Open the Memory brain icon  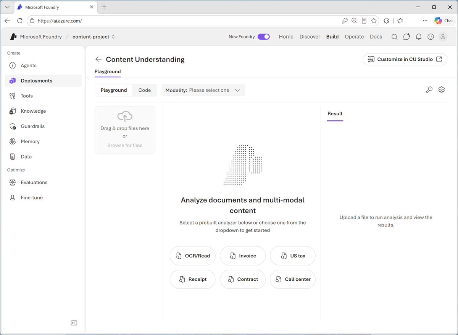coord(13,141)
